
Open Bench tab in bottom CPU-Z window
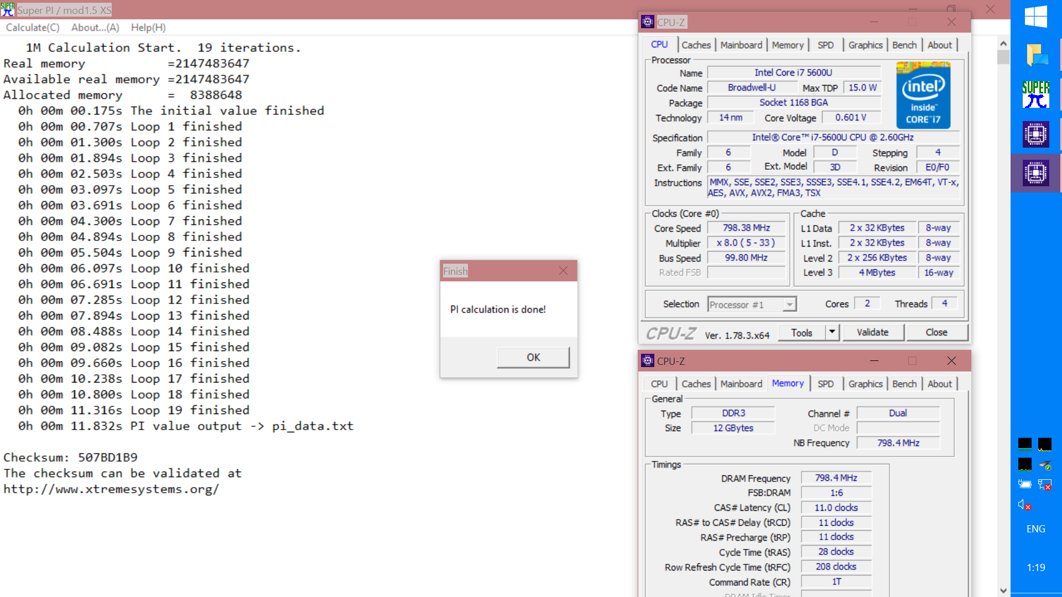click(904, 384)
